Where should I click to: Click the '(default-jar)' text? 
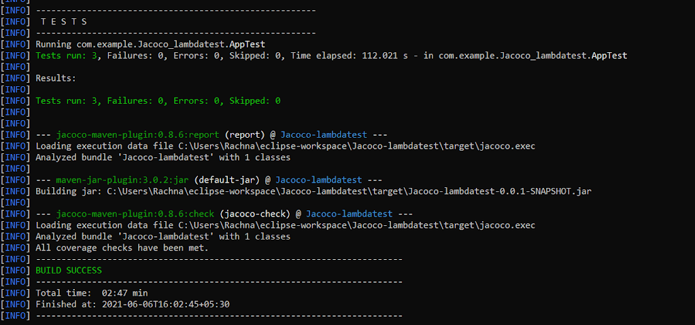coord(227,180)
